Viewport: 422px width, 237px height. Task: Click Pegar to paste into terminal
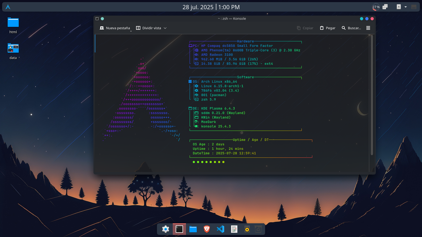328,28
